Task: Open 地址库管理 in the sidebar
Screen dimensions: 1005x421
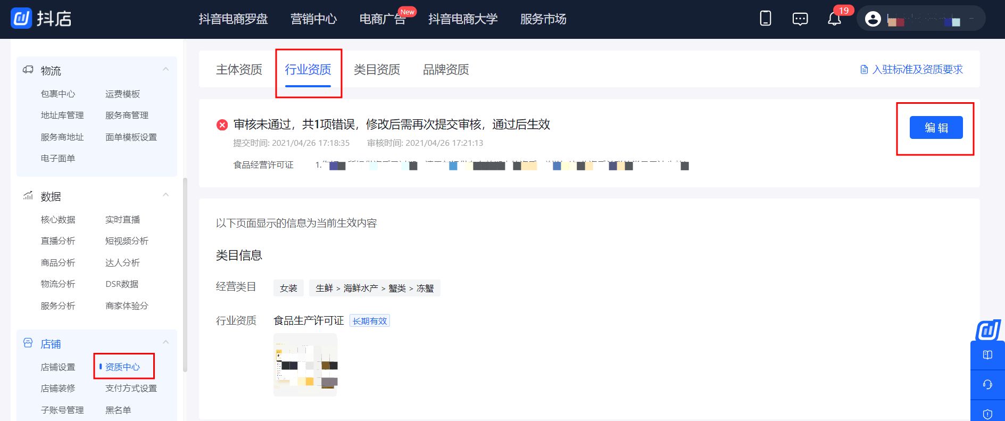Action: [62, 115]
